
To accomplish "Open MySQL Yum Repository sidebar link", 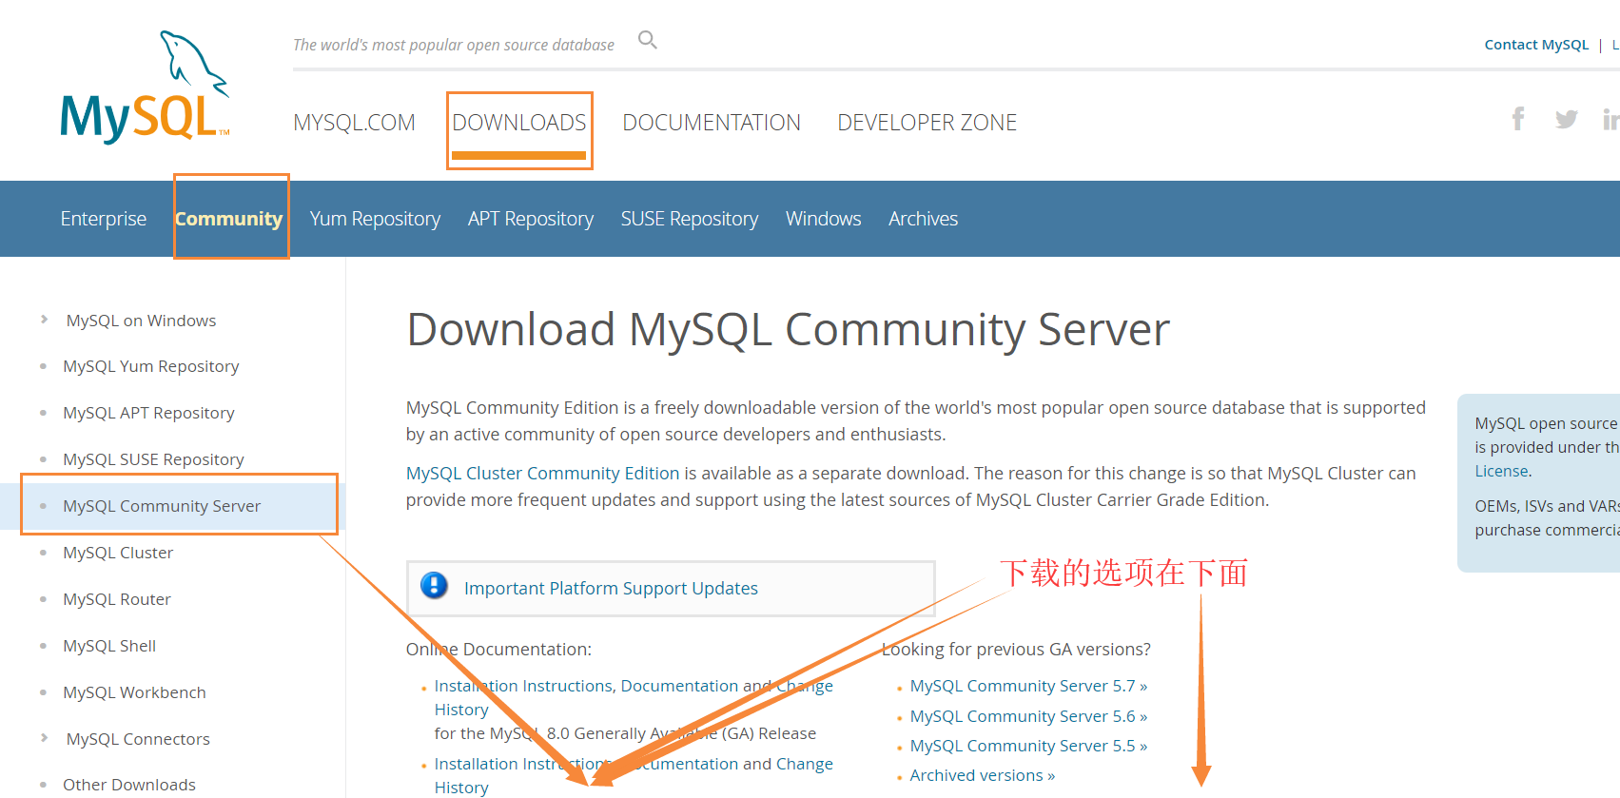I will point(150,366).
